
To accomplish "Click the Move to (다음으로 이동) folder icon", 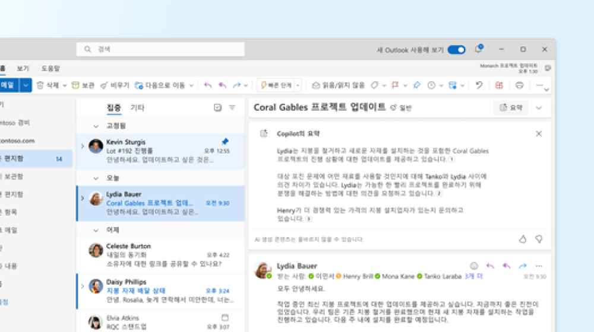I will coord(139,85).
